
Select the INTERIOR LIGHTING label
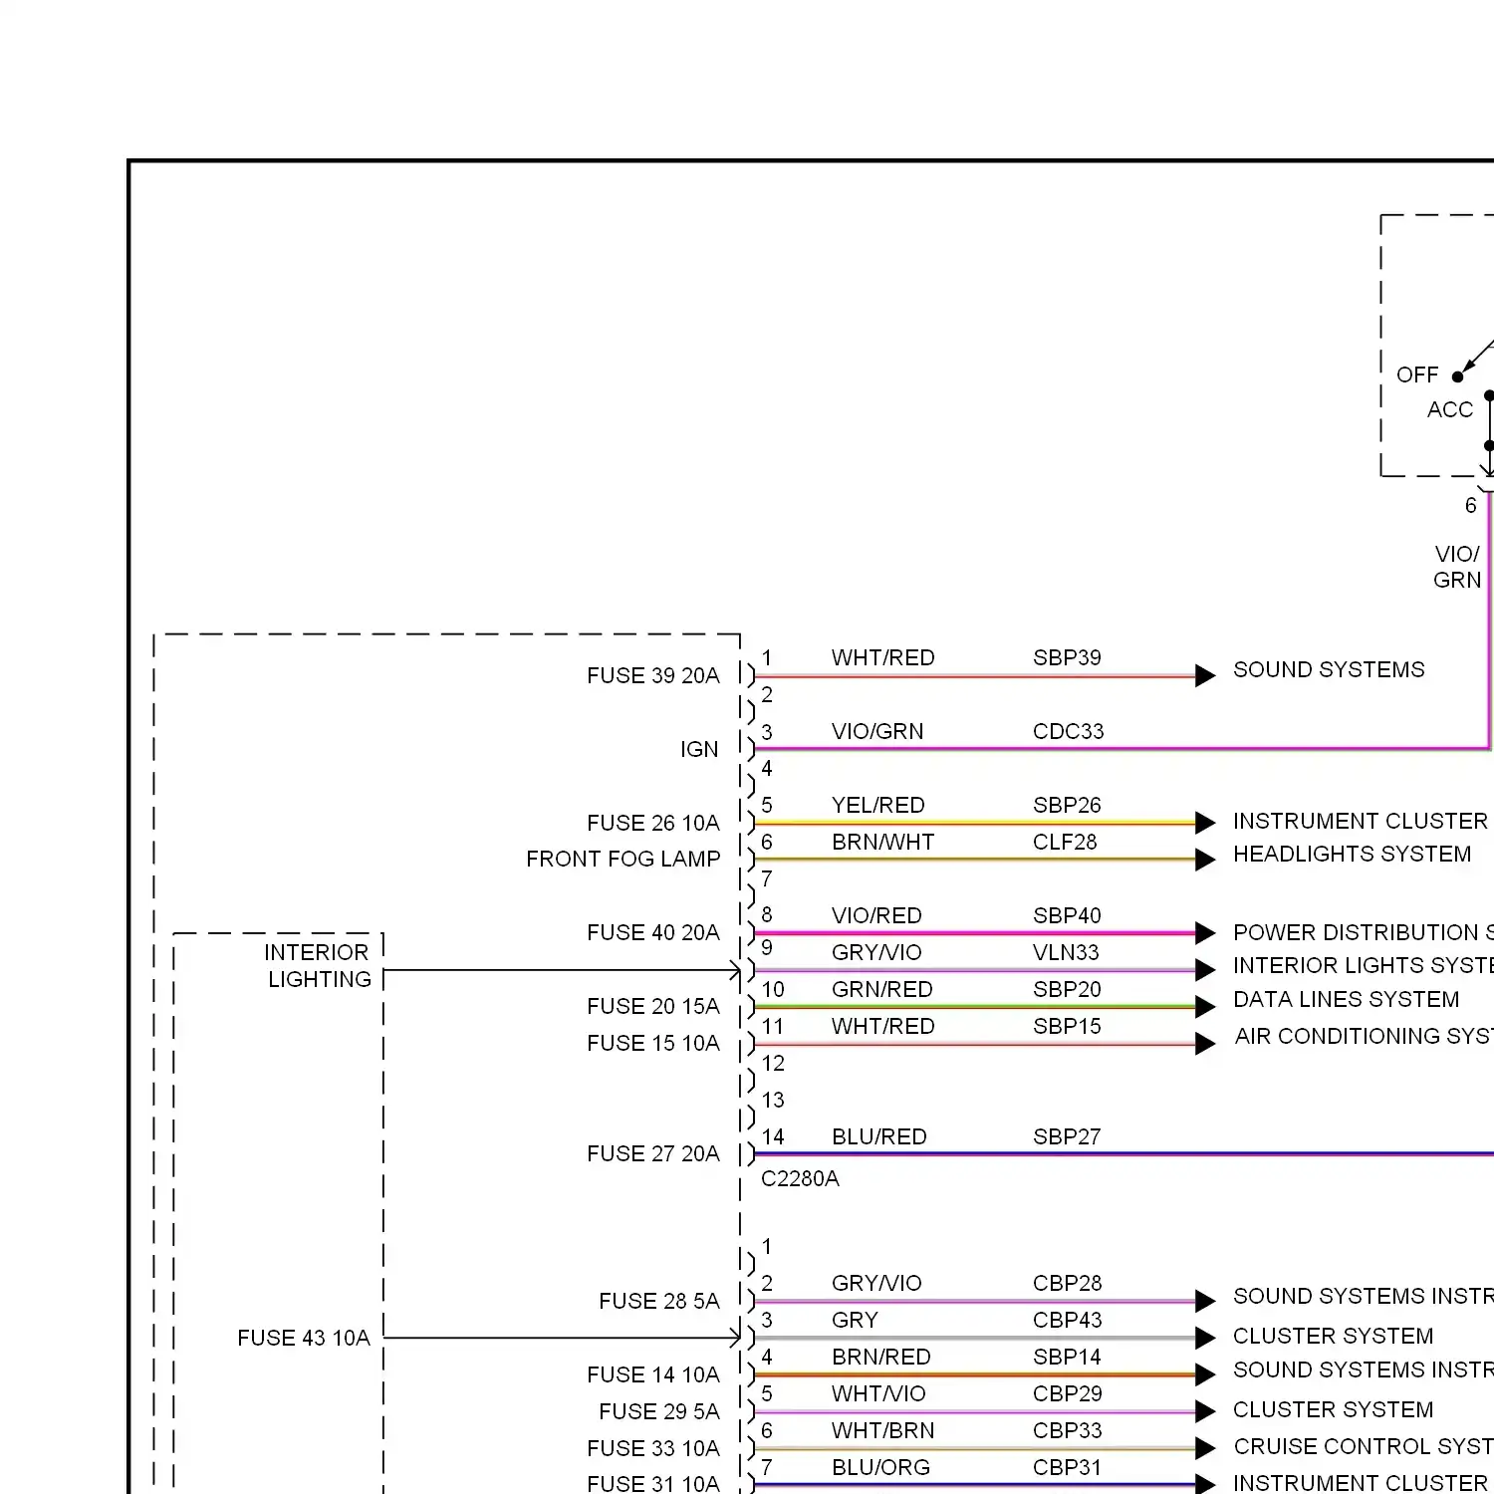click(317, 966)
